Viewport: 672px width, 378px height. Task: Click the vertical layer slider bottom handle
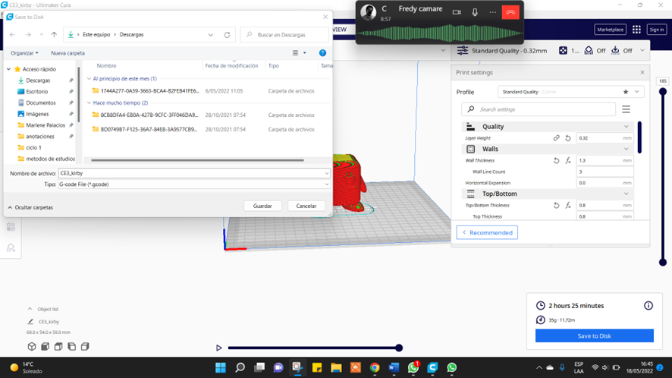(663, 262)
